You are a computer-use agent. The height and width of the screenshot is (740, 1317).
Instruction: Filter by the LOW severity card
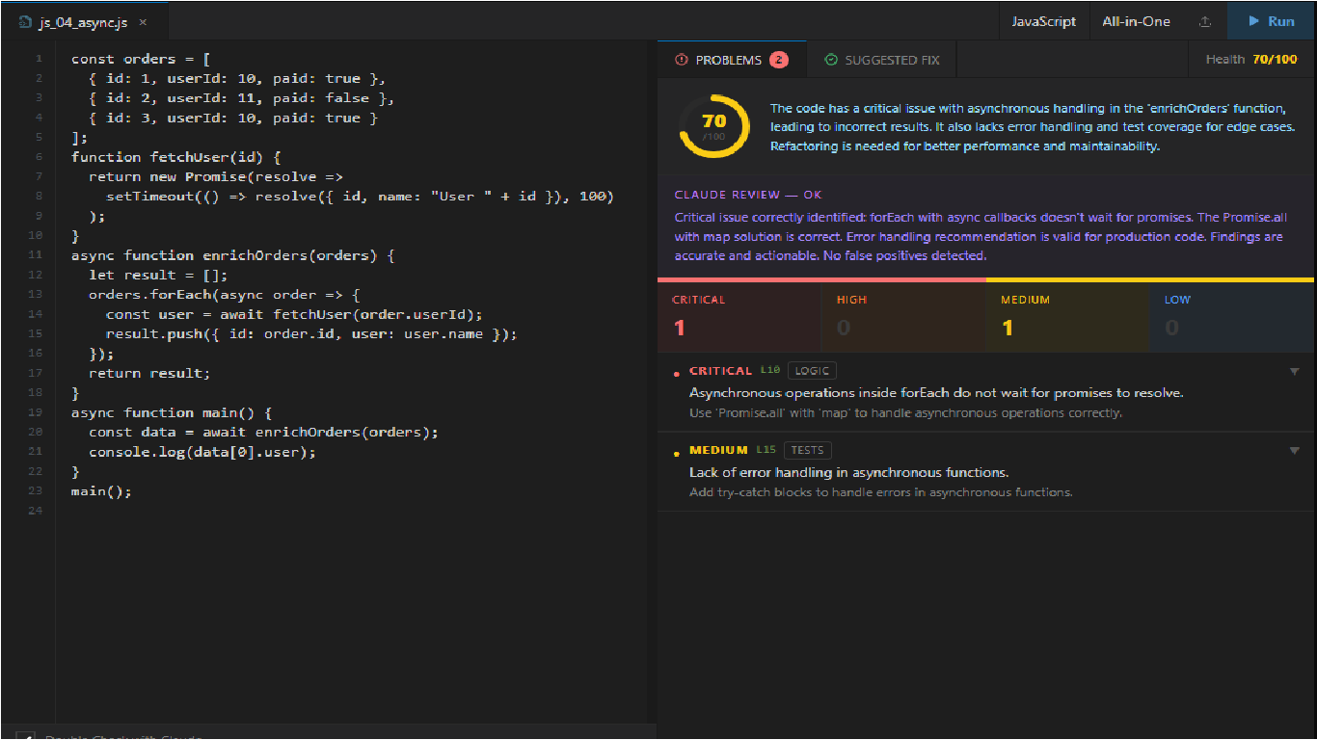click(1232, 316)
